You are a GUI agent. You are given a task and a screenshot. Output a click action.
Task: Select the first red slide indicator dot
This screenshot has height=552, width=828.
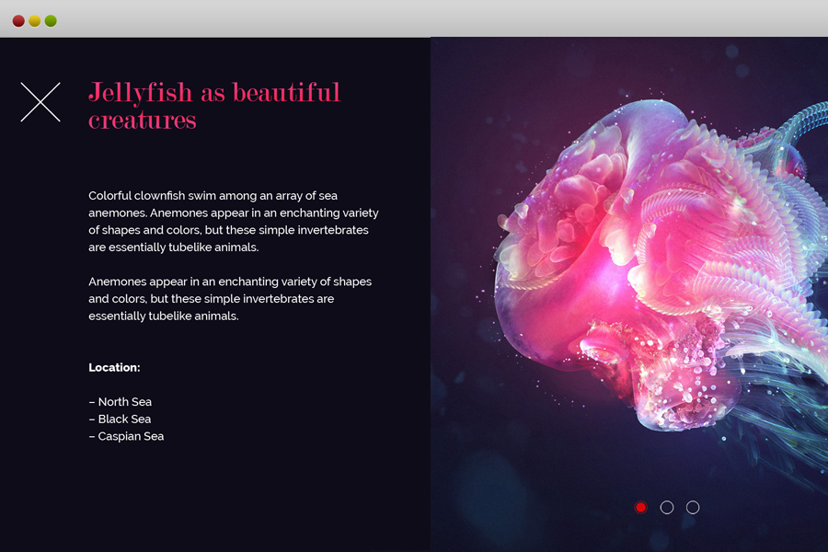pos(641,507)
